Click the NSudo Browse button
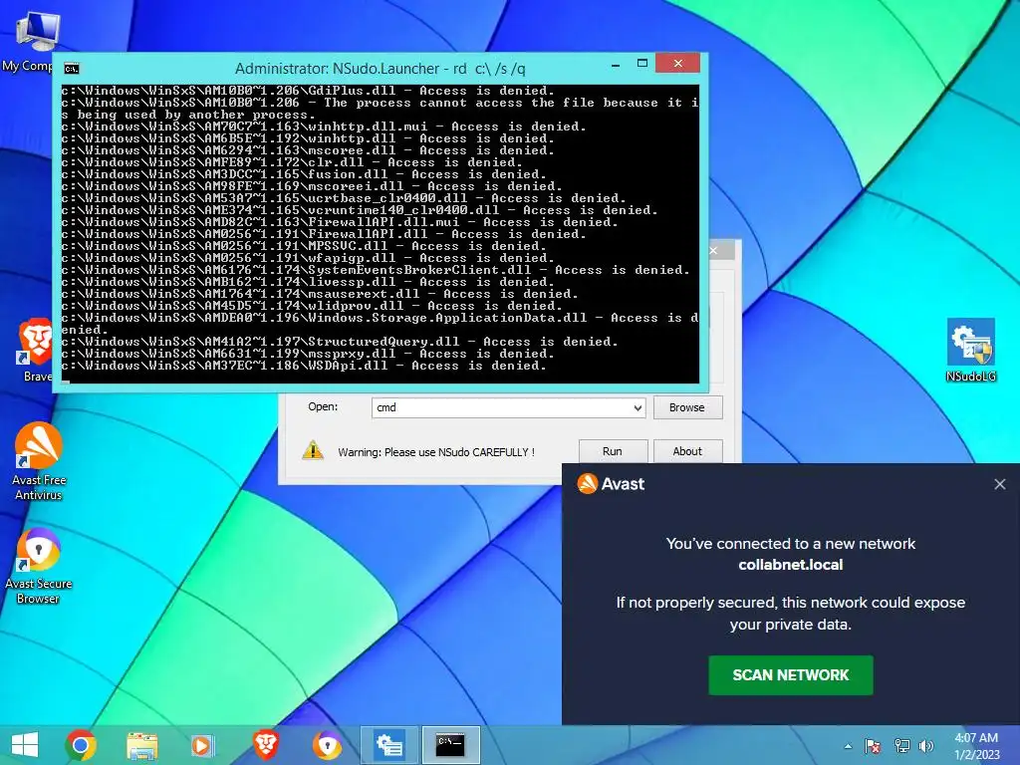The height and width of the screenshot is (765, 1020). (x=687, y=407)
